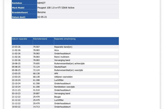Screen dimensions: 164x109
Task: Click the Reparatie band(en) row
Action: pos(65,47)
